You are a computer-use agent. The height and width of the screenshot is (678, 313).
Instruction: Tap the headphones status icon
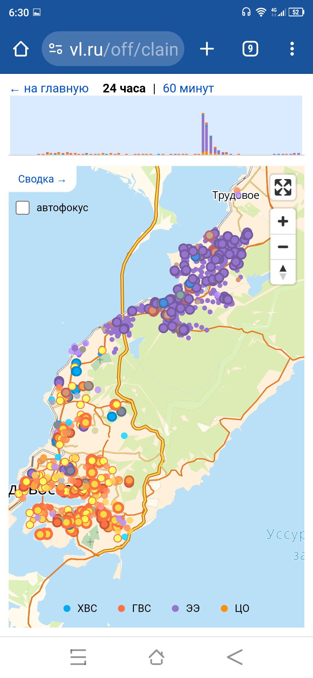pyautogui.click(x=246, y=12)
